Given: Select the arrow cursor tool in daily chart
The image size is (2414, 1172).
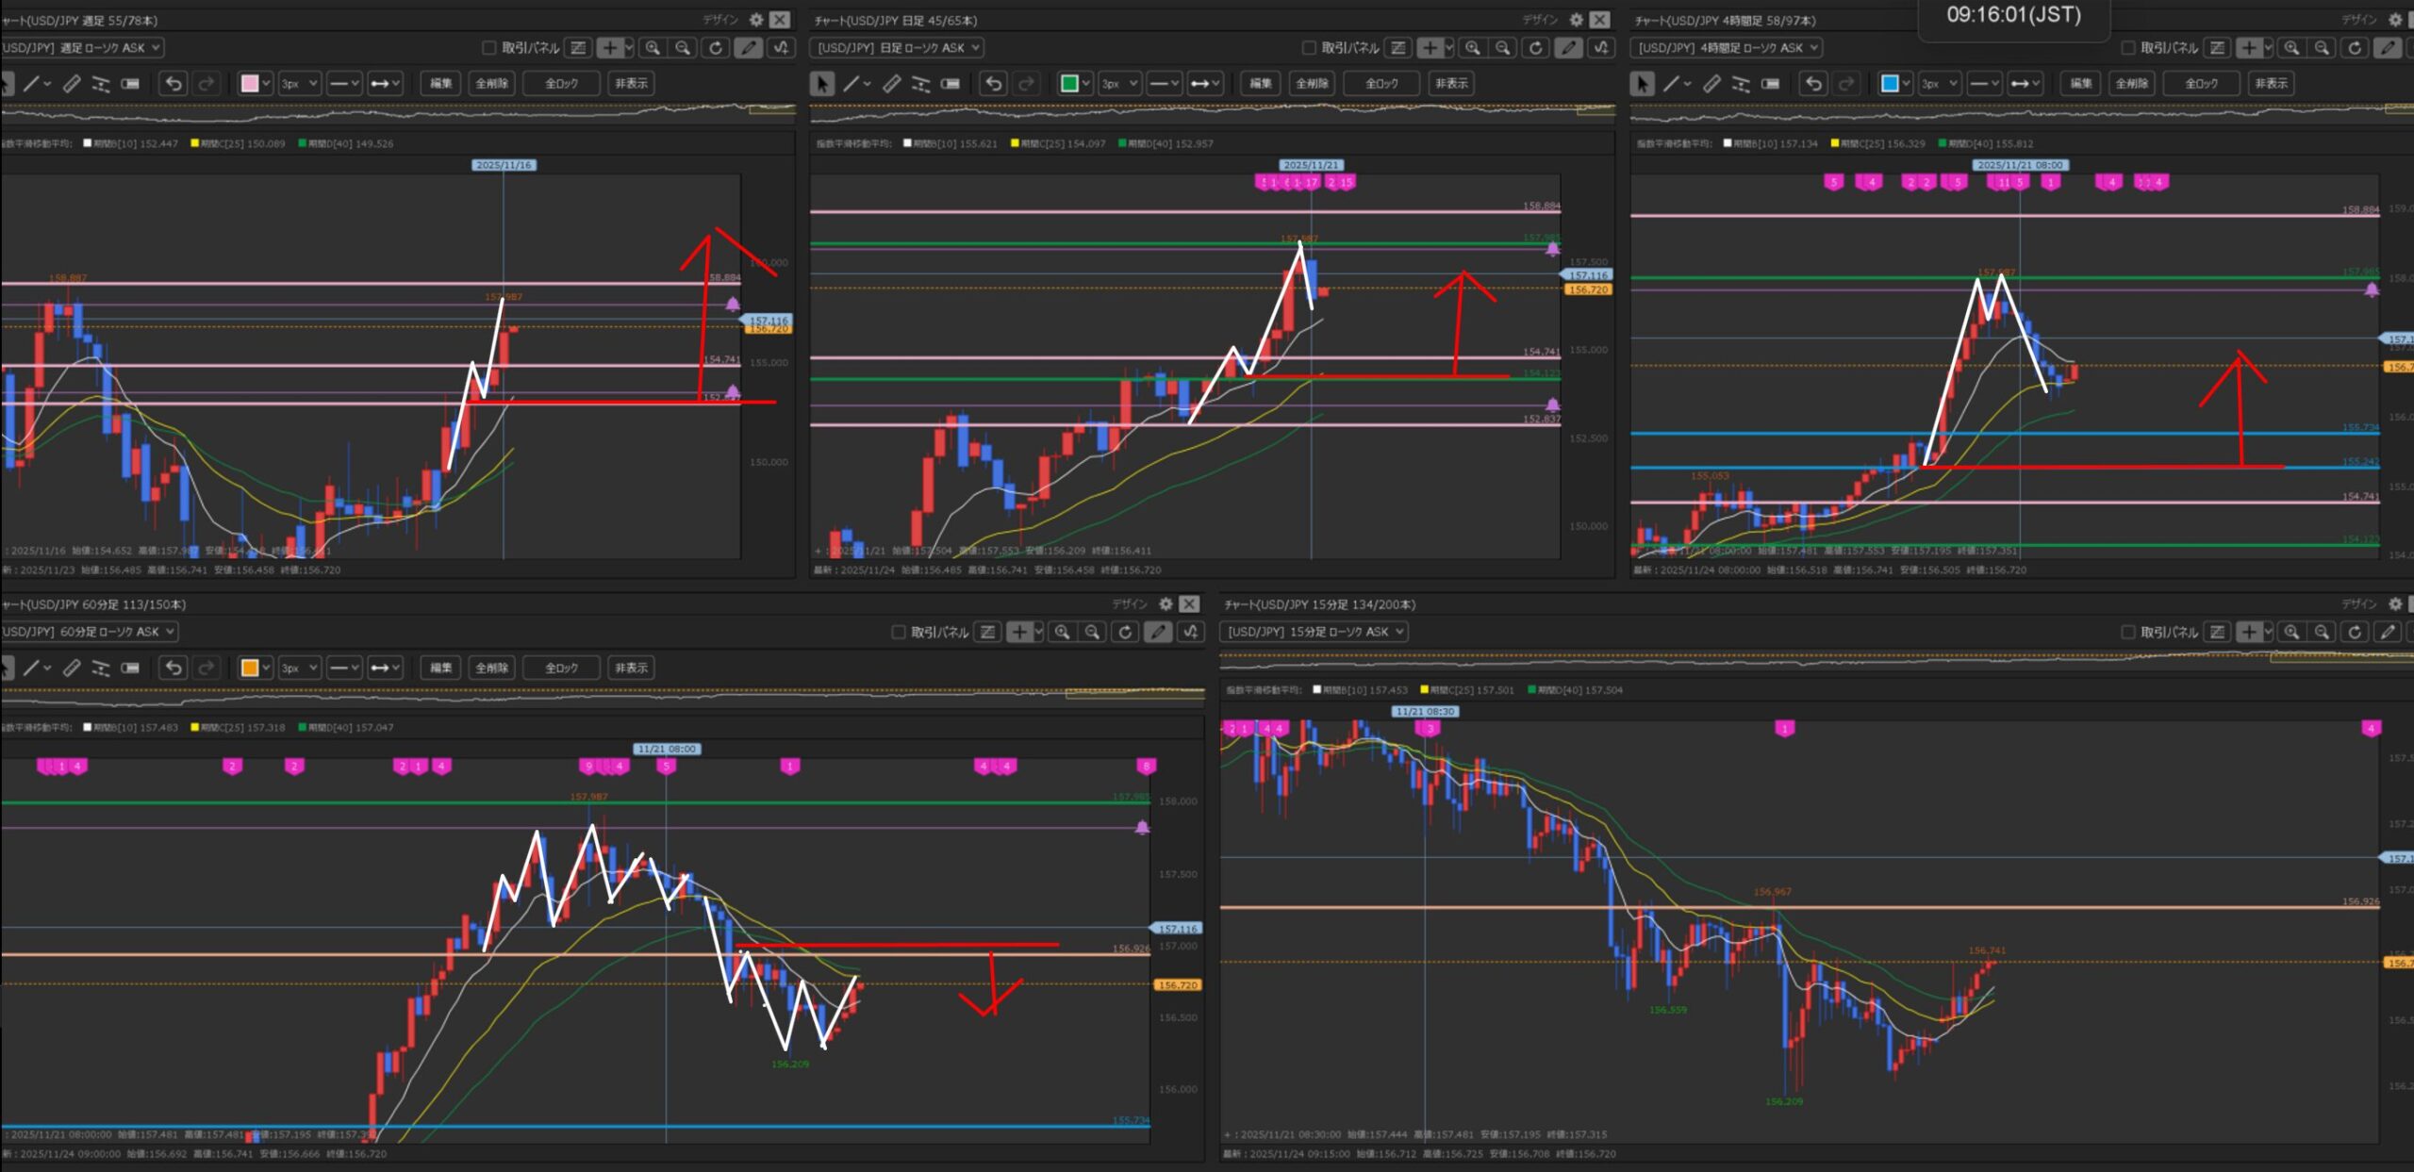Looking at the screenshot, I should [821, 84].
